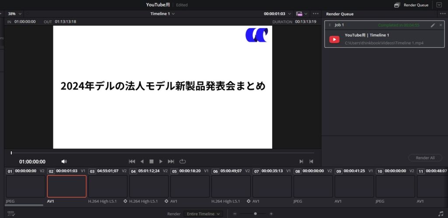Select clip 07 thumbnail
Image resolution: width=448 pixels, height=218 pixels.
coord(272,187)
